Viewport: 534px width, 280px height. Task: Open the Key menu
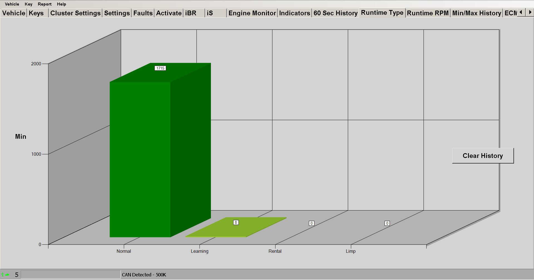tap(28, 4)
